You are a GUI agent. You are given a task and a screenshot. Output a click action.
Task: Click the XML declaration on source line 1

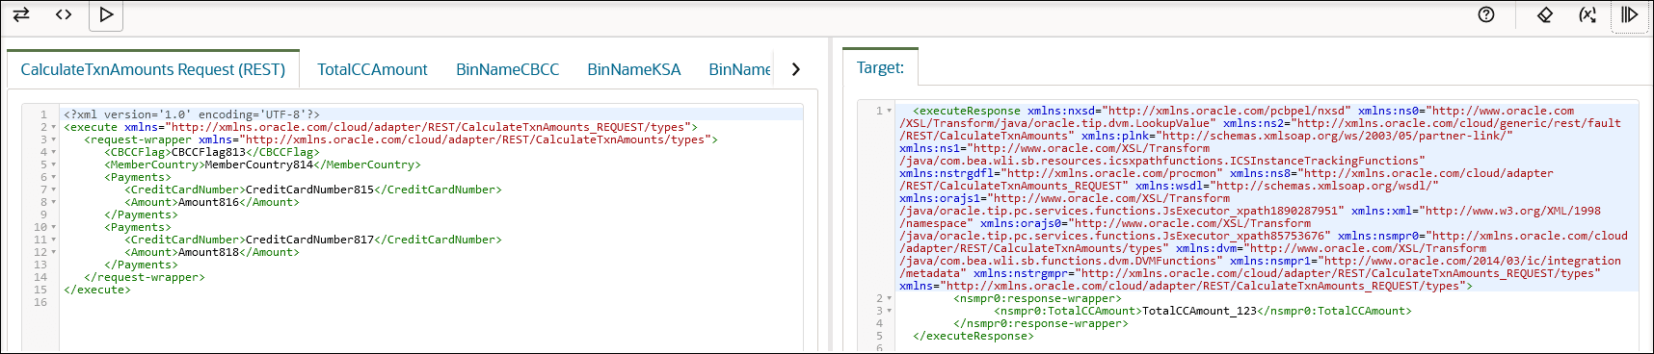click(192, 114)
